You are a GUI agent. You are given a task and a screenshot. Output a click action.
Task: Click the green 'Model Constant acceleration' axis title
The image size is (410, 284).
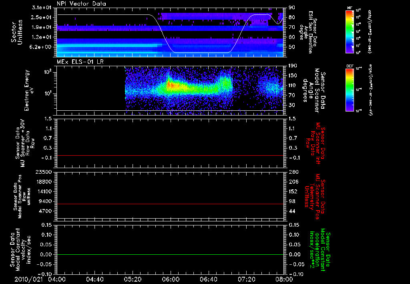point(320,250)
